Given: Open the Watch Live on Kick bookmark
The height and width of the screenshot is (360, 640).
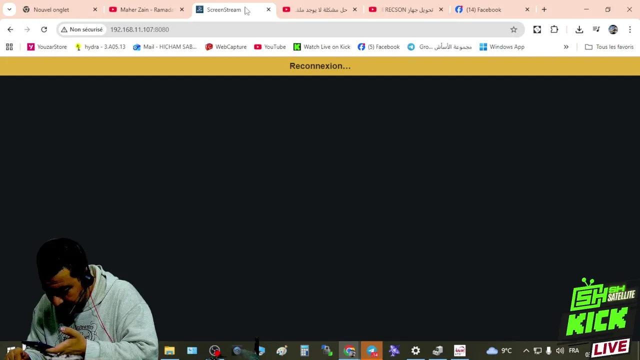Looking at the screenshot, I should [x=322, y=47].
